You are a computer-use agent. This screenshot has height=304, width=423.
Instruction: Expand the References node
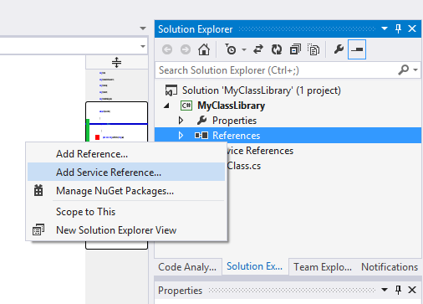181,136
